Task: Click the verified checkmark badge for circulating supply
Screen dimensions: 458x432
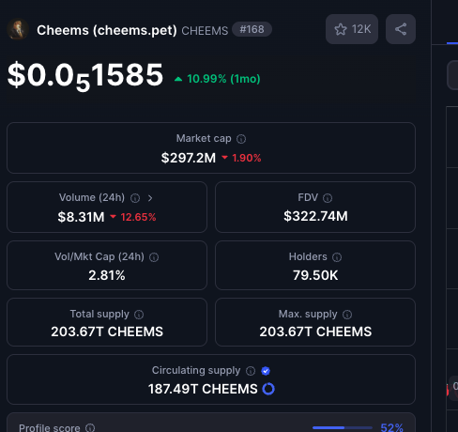Action: (x=266, y=371)
